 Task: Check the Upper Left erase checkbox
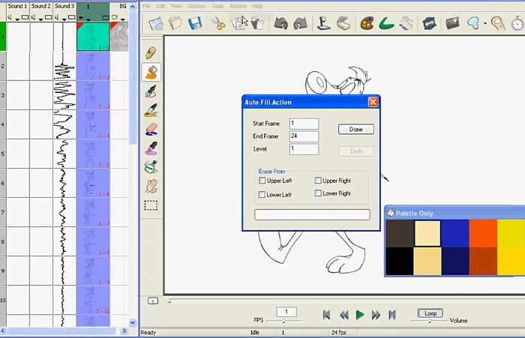[x=262, y=181]
